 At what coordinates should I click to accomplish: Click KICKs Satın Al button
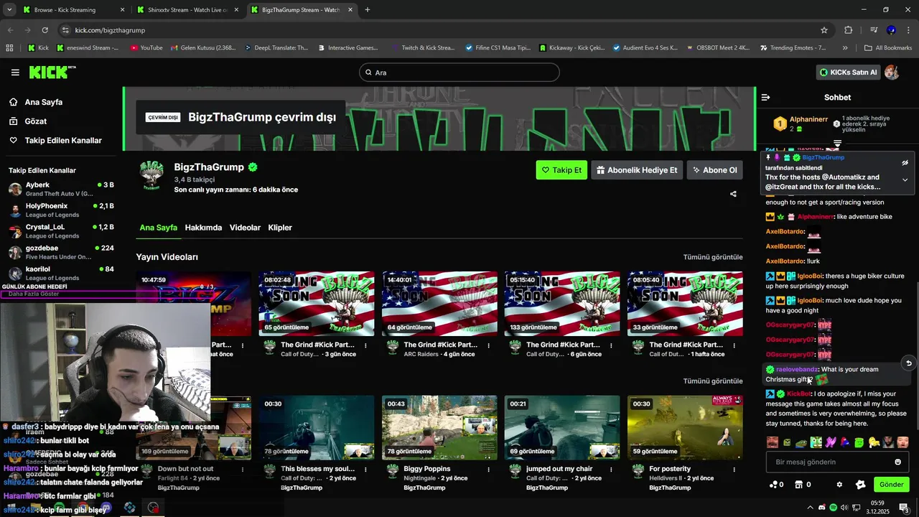click(x=849, y=73)
